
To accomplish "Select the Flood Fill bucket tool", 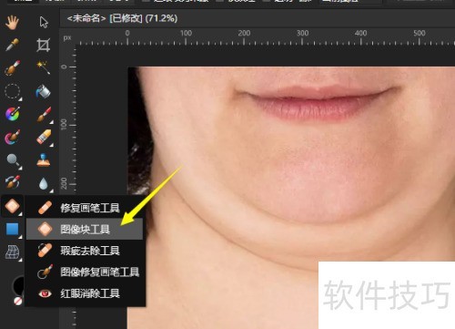I will pyautogui.click(x=44, y=91).
